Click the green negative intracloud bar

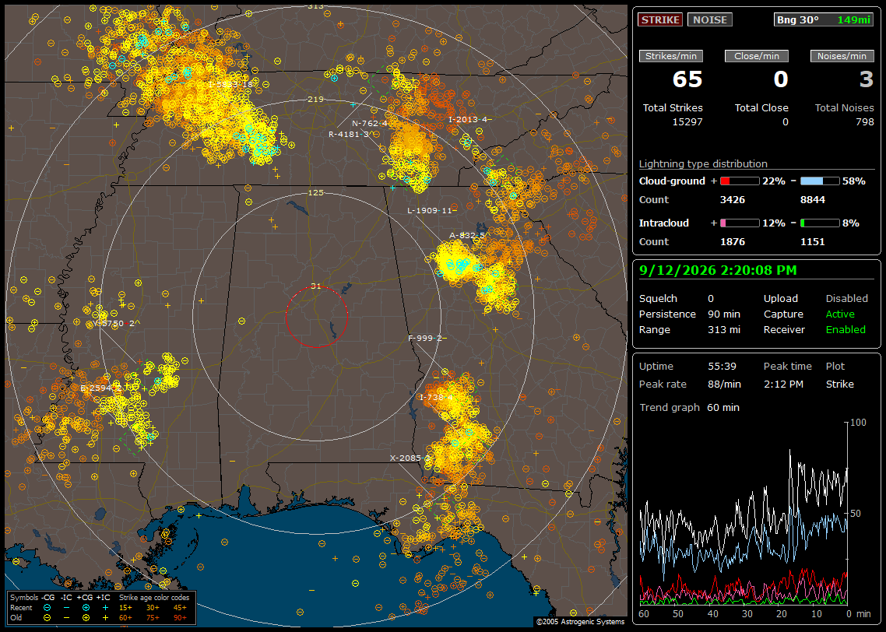[x=820, y=223]
